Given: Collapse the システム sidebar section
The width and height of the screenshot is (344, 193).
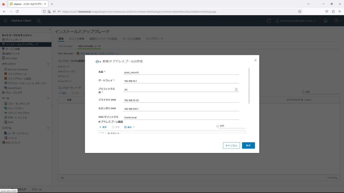Looking at the screenshot, I should [x=48, y=128].
